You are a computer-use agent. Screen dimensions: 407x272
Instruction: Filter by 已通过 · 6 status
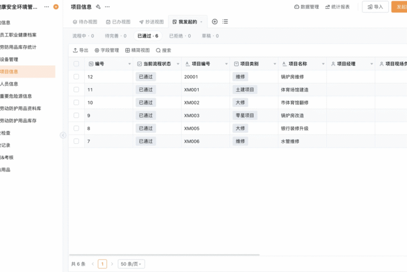point(148,36)
